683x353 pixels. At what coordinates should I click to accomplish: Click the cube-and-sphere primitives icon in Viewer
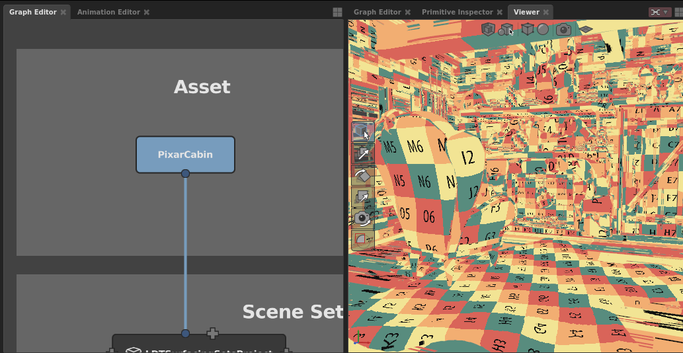pos(505,29)
